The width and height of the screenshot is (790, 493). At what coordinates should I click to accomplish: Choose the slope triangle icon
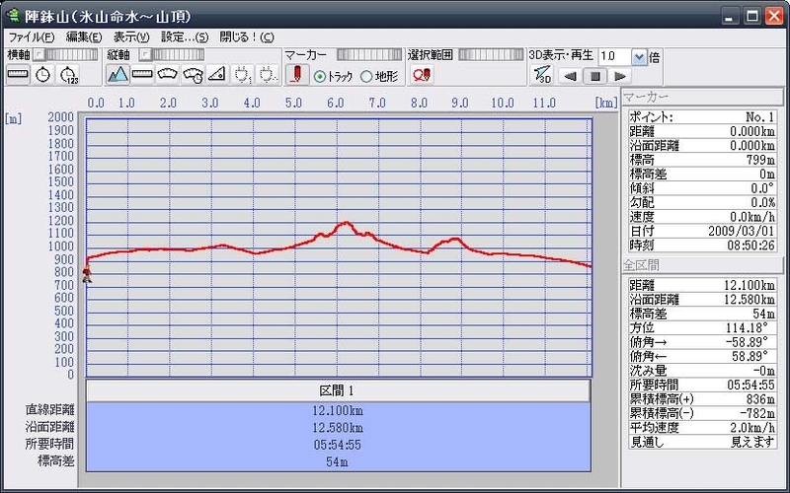[217, 75]
